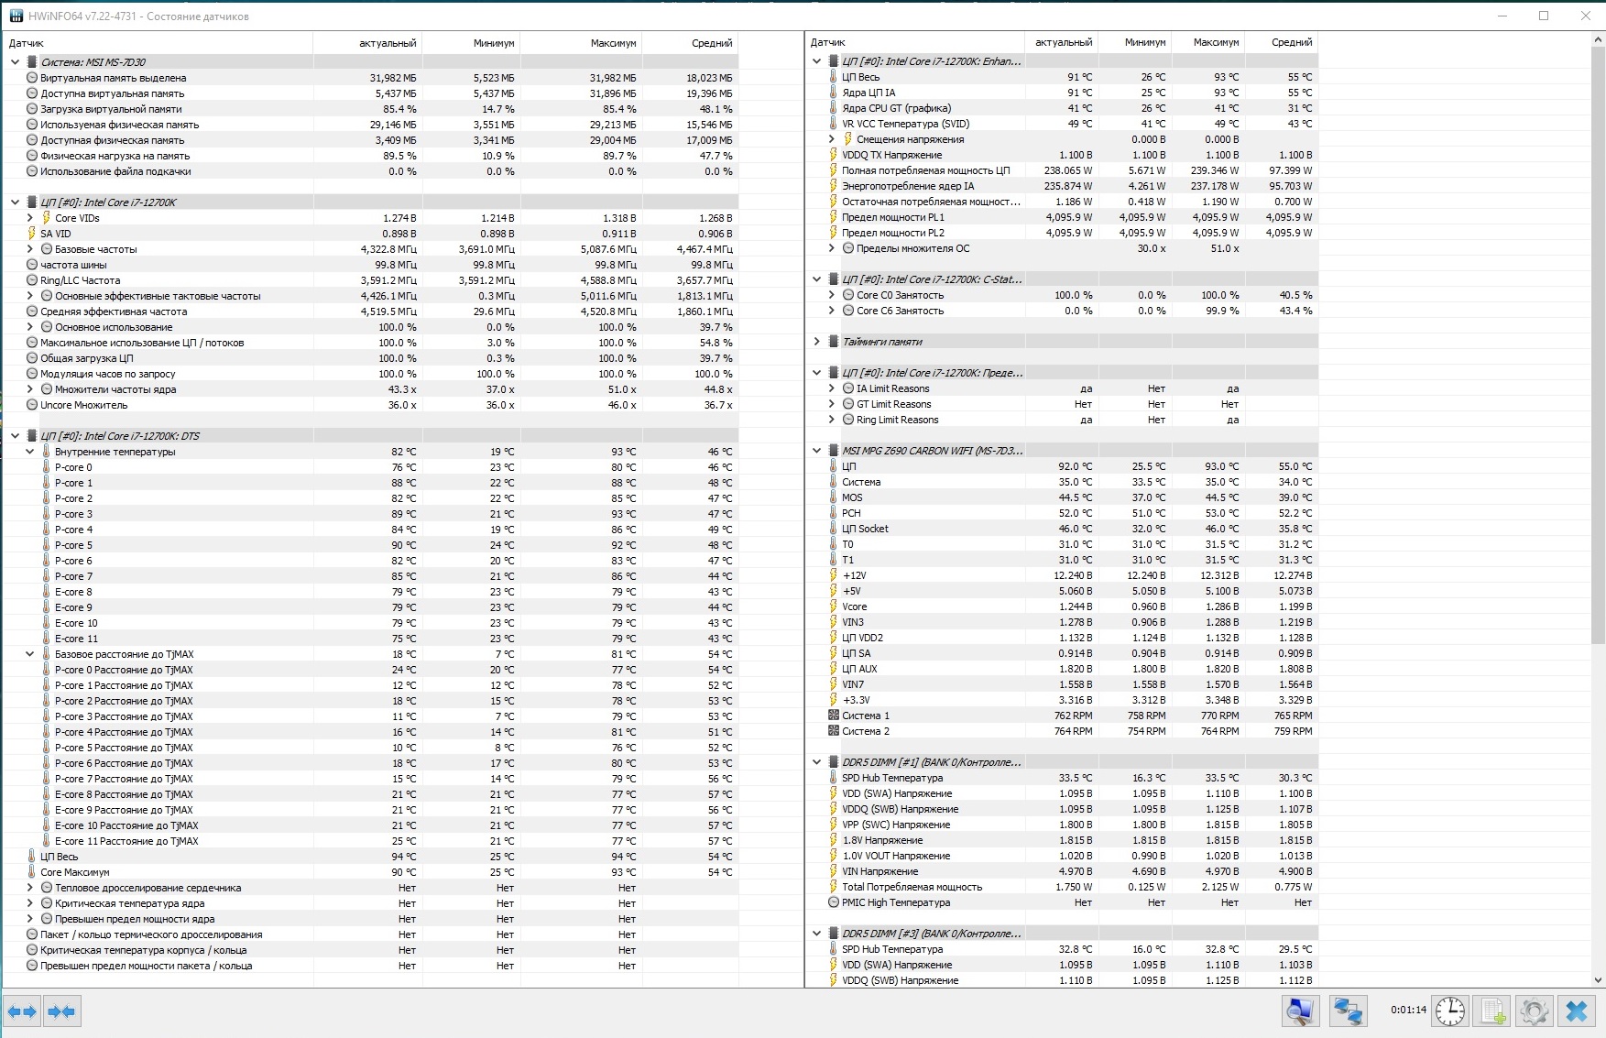Viewport: 1606px width, 1038px height.
Task: Click the lightning icon next to SA VID
Action: (31, 234)
